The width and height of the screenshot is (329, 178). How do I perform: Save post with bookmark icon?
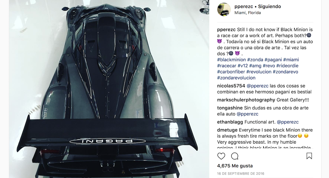pyautogui.click(x=309, y=156)
